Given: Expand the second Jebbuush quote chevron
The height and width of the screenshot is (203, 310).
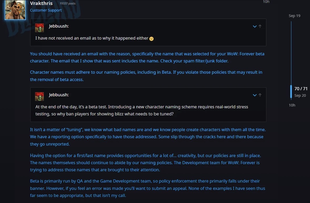Looking at the screenshot, I should [x=255, y=95].
